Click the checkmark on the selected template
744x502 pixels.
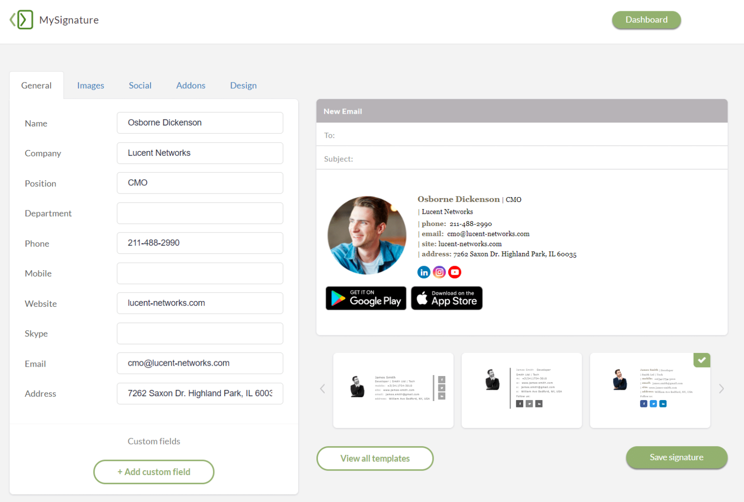[702, 360]
